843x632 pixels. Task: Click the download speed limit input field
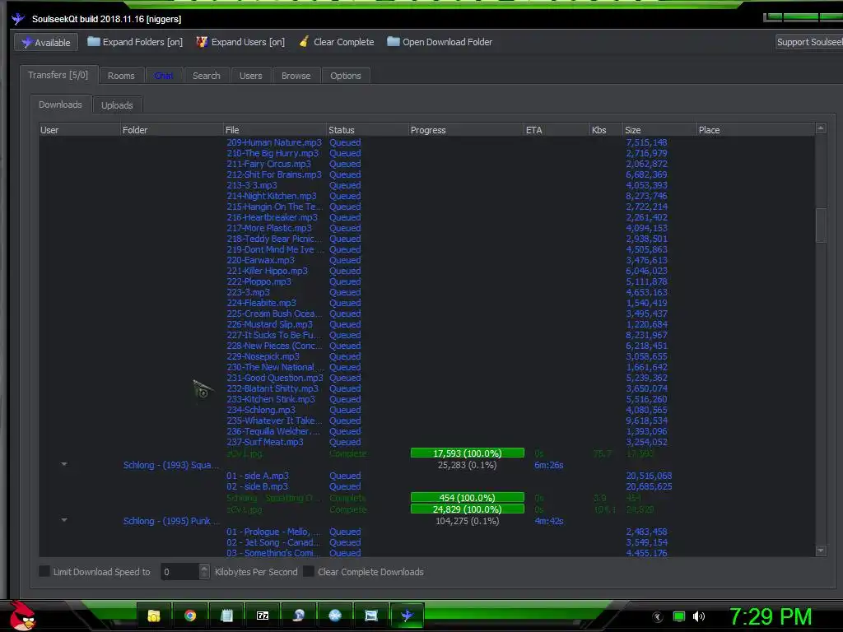pyautogui.click(x=180, y=572)
